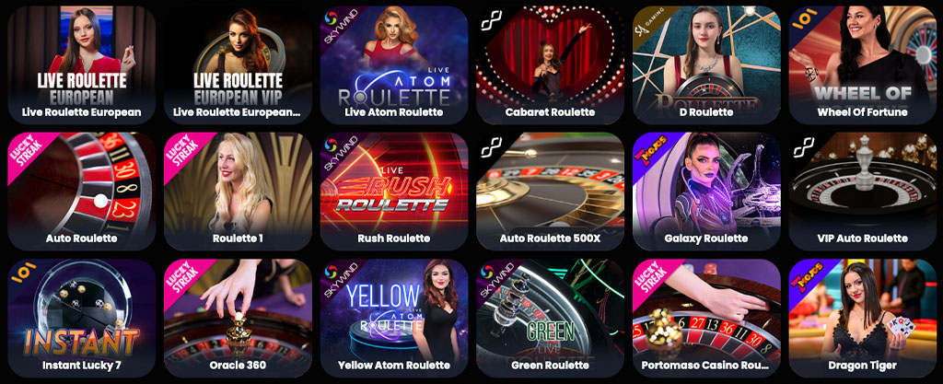Click the Lucky Streak ribbon on Auto Roulette

27,151
